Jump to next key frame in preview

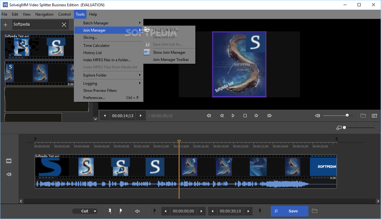point(269,116)
